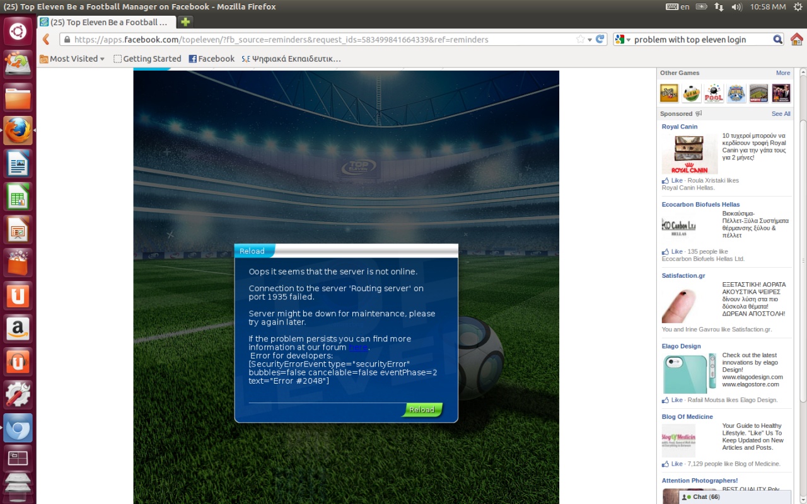Viewport: 807px width, 504px height.
Task: Open the Royal Canin ad title
Action: [680, 127]
